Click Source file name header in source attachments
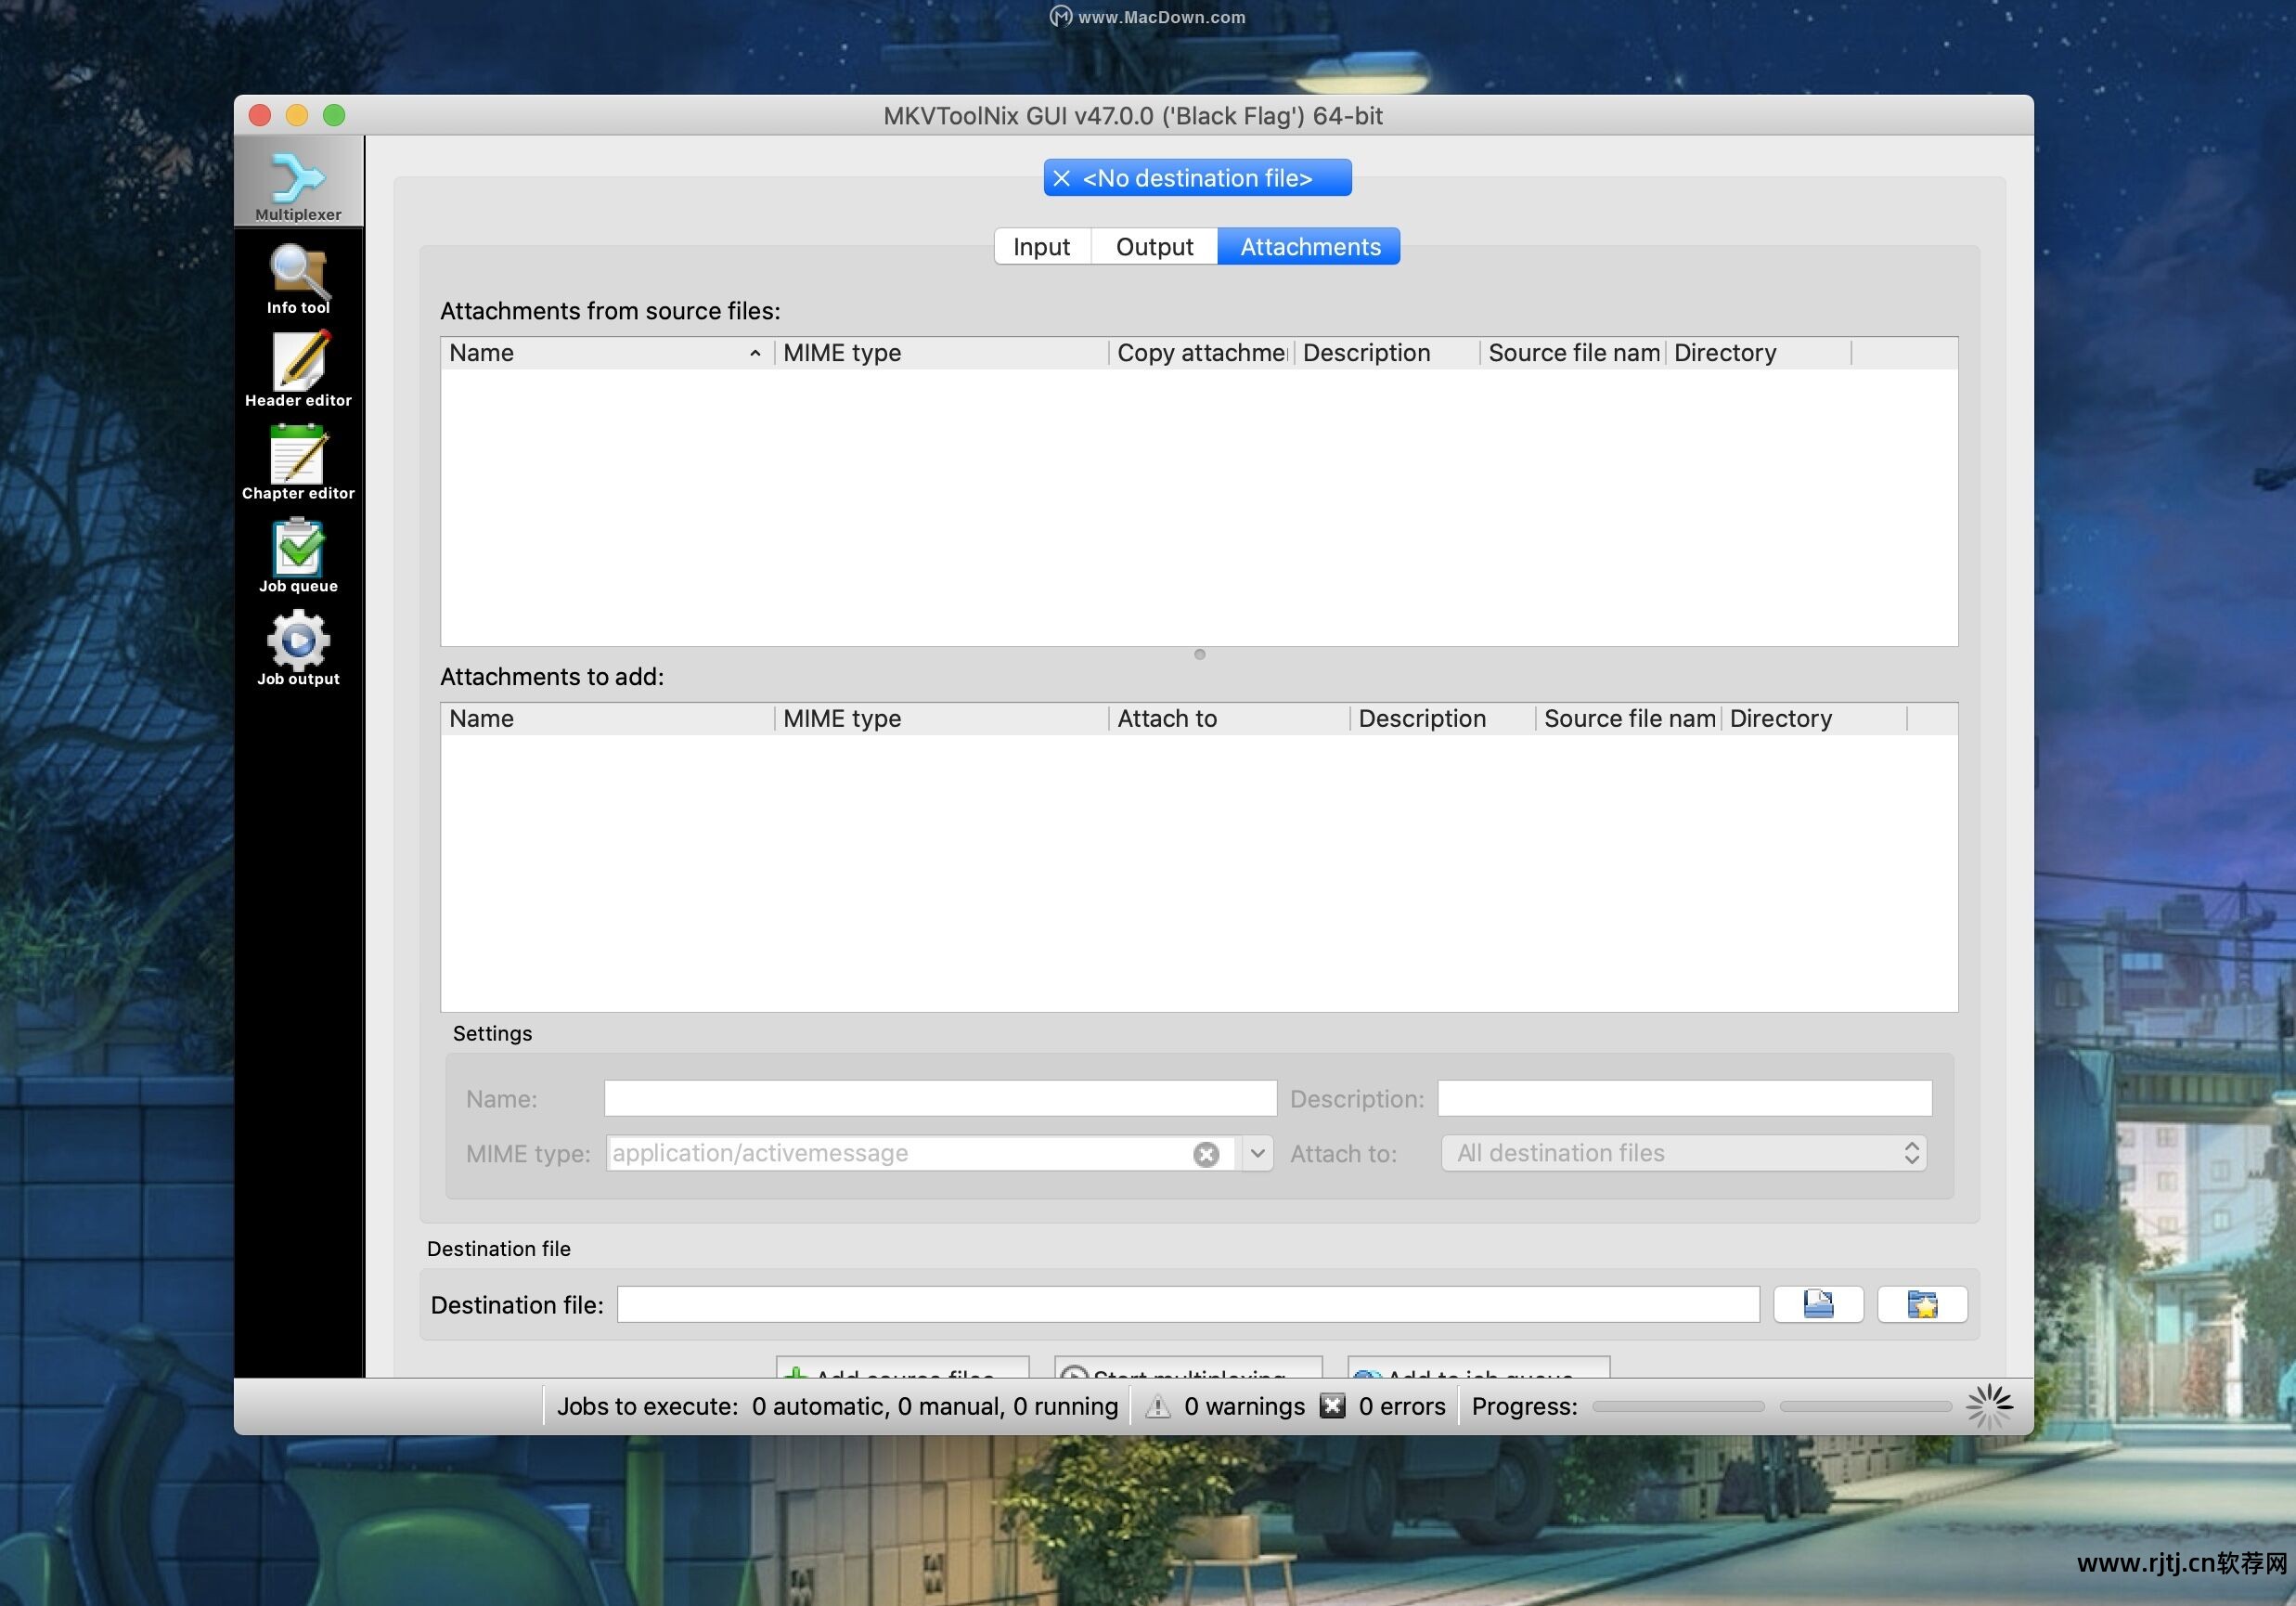Image resolution: width=2296 pixels, height=1606 pixels. click(x=1572, y=353)
